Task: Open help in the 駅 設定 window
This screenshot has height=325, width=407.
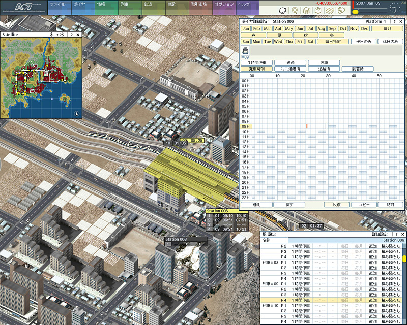Action: pyautogui.click(x=396, y=234)
